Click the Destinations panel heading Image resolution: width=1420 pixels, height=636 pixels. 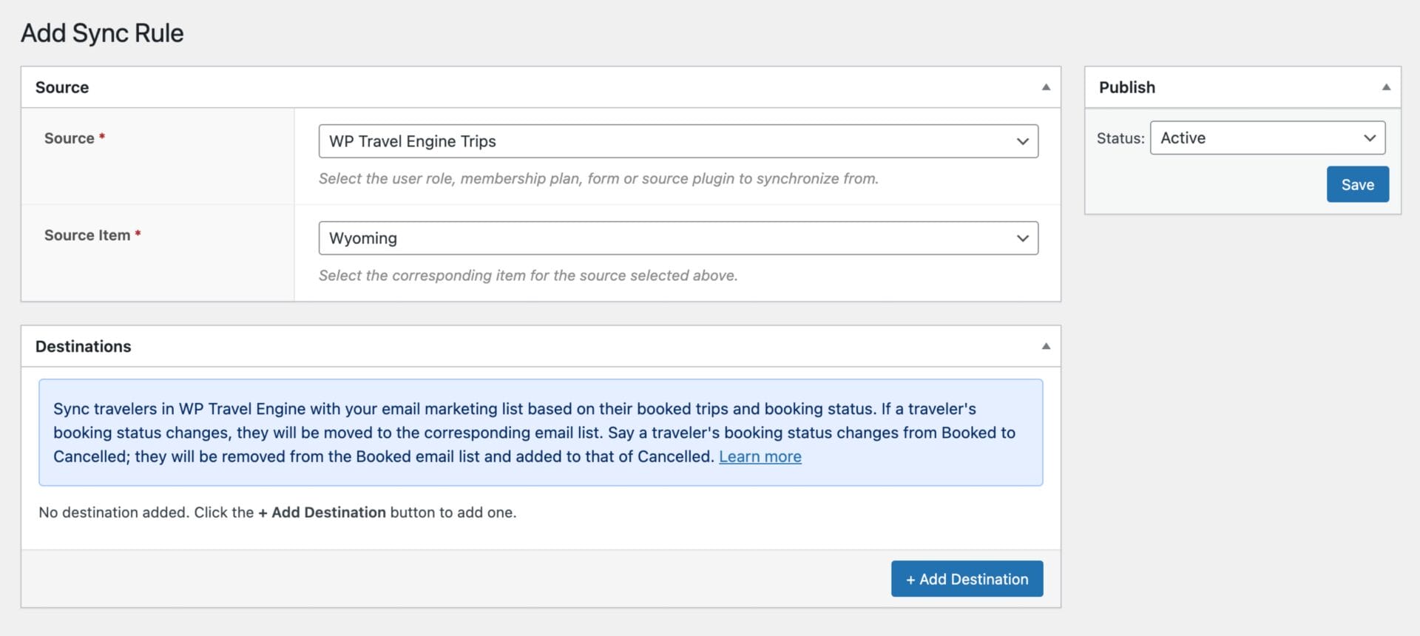coord(84,346)
